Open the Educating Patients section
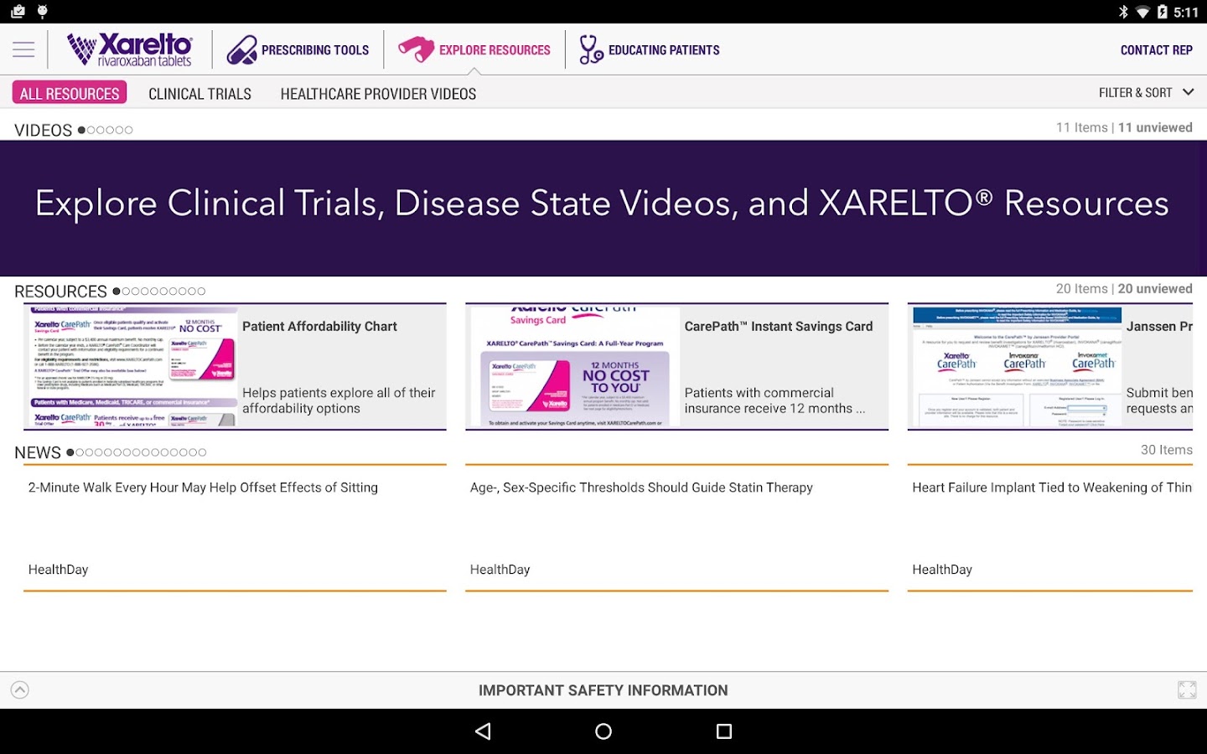Screen dimensions: 1207x754 (x=650, y=50)
